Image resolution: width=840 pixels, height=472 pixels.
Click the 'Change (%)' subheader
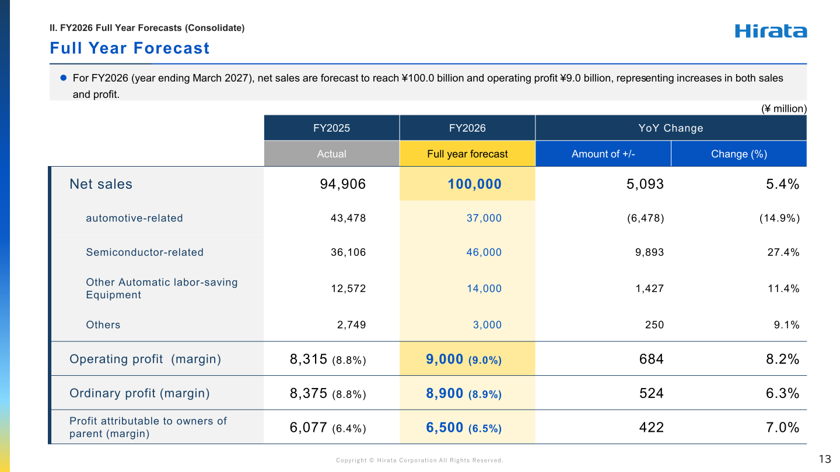click(x=739, y=154)
